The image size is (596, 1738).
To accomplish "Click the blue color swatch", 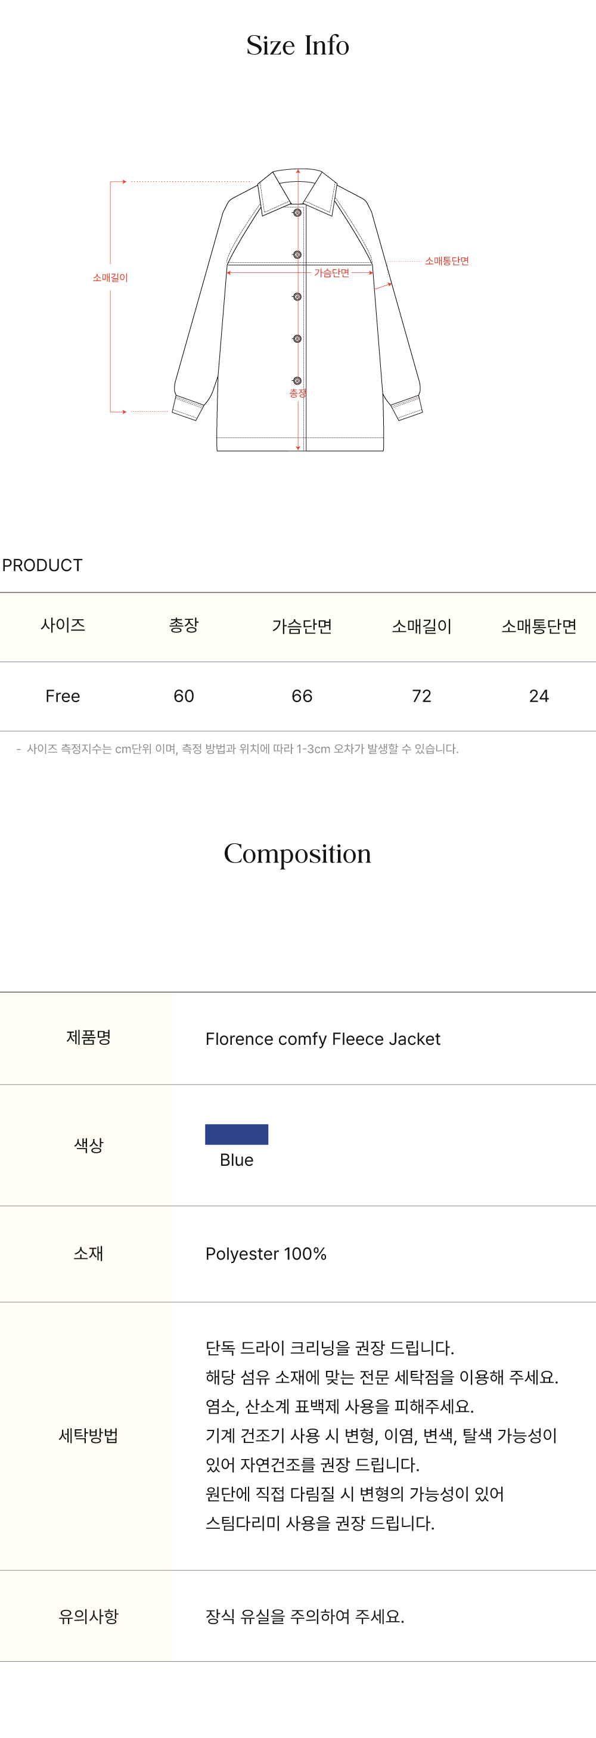I will (x=236, y=1134).
